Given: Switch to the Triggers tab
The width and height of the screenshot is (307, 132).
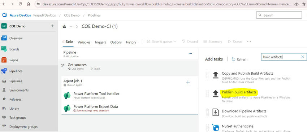Looking at the screenshot, I should click(x=100, y=42).
